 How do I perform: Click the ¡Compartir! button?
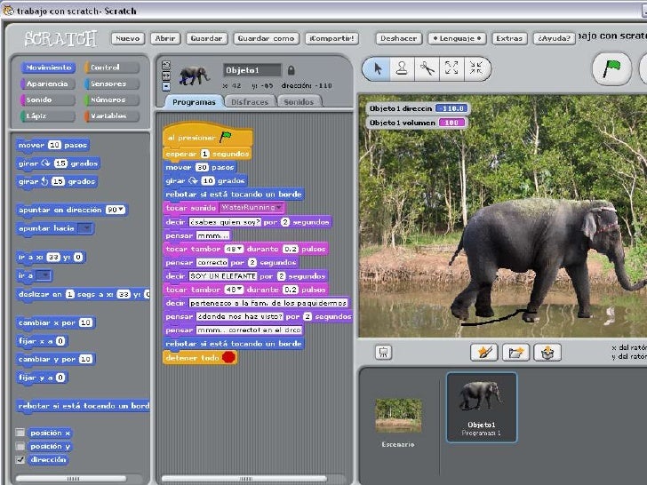click(x=331, y=38)
